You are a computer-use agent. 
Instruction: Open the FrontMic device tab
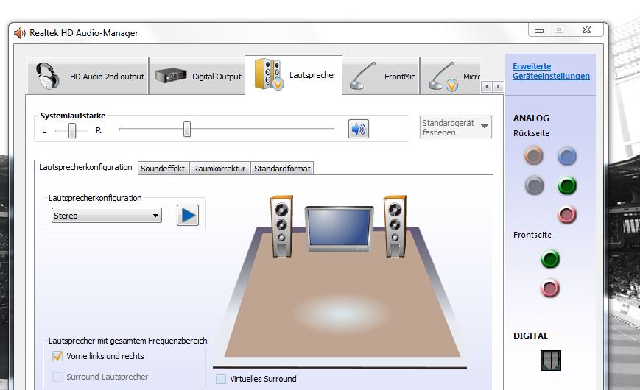coord(381,76)
